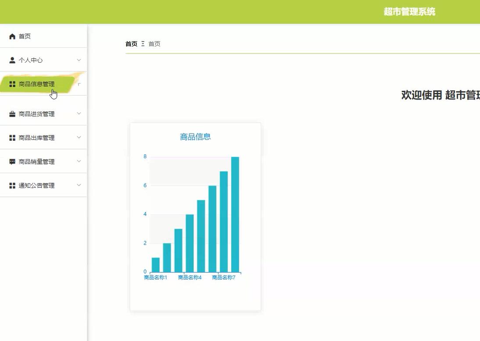Expand the 商品信息管理 arrow indicator
The height and width of the screenshot is (341, 480).
pyautogui.click(x=79, y=84)
